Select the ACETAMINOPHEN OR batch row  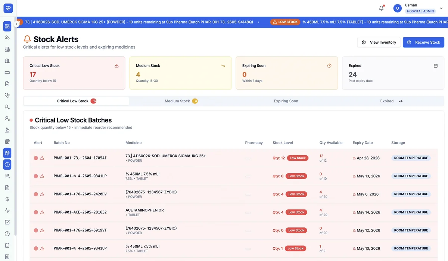[234, 212]
